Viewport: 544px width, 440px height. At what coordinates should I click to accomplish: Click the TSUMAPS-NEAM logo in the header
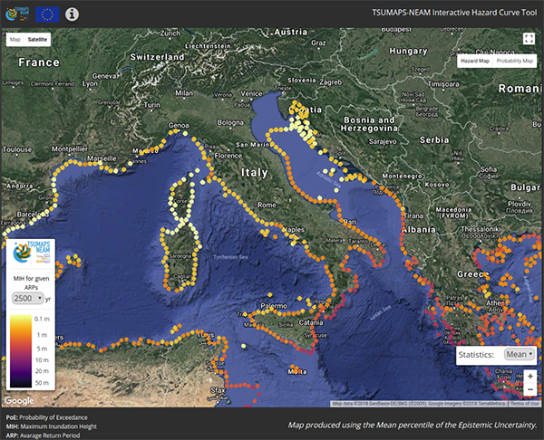(x=17, y=14)
